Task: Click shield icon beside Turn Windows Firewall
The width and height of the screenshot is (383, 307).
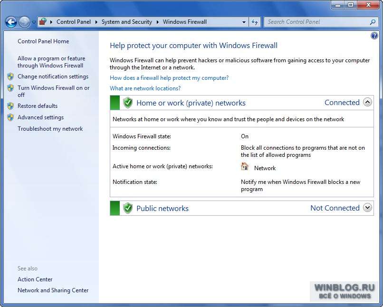Action: [x=10, y=88]
